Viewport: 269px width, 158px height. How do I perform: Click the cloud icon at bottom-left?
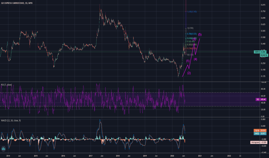coord(3,149)
